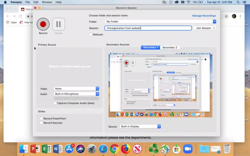Screen dimensions: 250x156
Task: Open Firefox from the Dock
Action: (126, 149)
